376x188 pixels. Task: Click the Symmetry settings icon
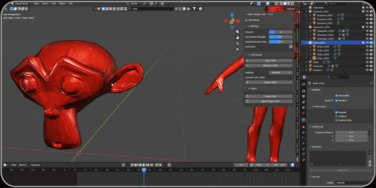(290, 47)
